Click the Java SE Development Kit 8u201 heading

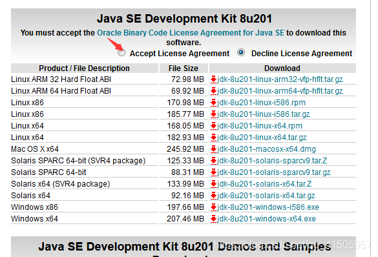click(184, 19)
